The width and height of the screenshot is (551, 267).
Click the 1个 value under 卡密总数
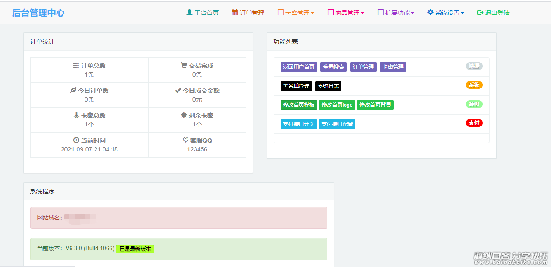click(x=89, y=124)
